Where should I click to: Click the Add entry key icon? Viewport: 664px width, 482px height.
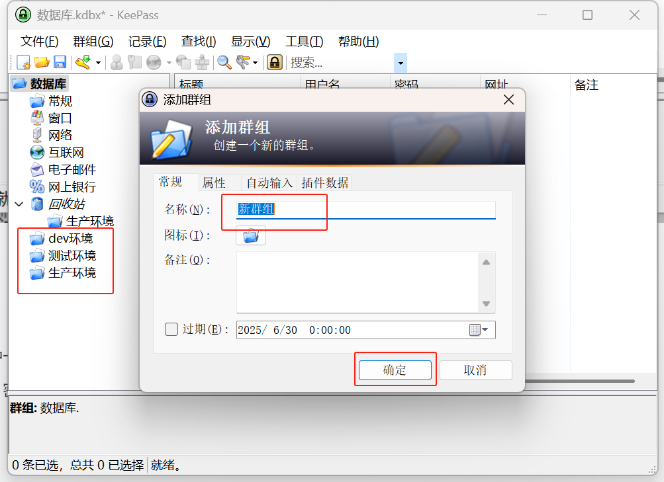coord(83,63)
